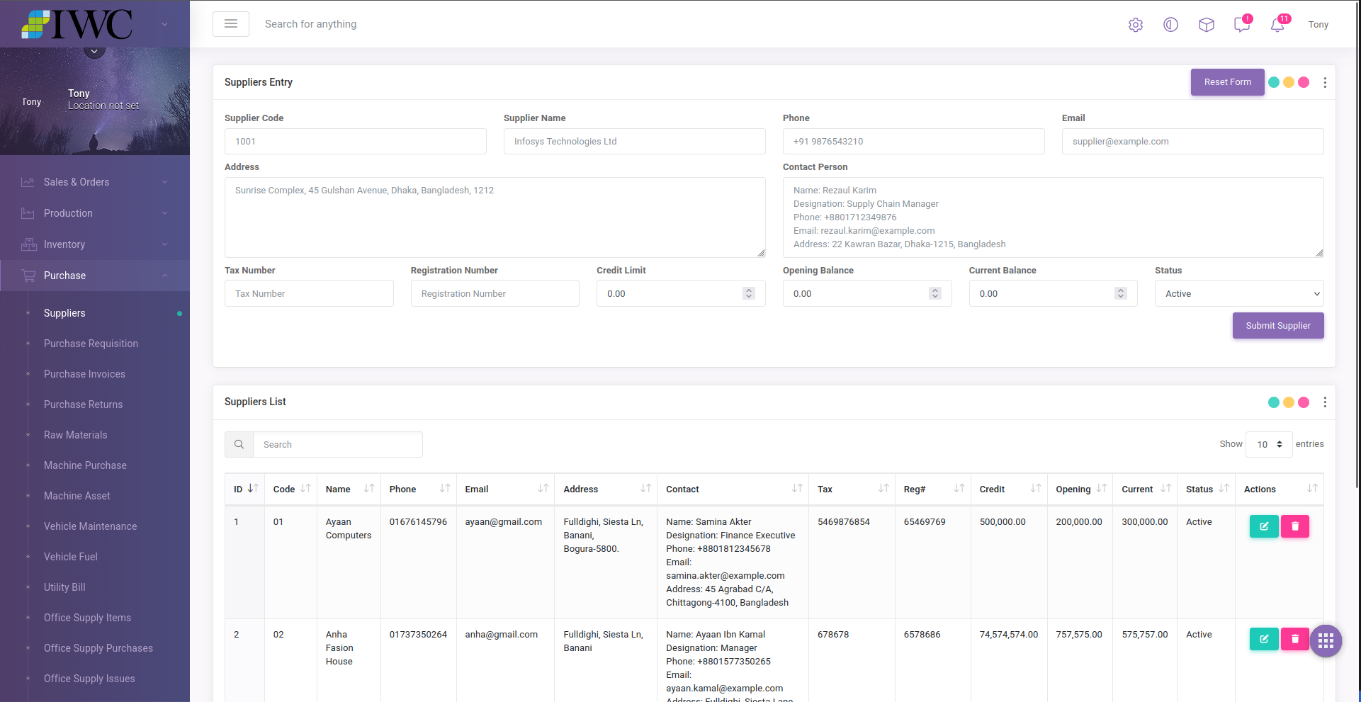The image size is (1361, 702).
Task: Go to Purchase Invoices
Action: pyautogui.click(x=84, y=374)
